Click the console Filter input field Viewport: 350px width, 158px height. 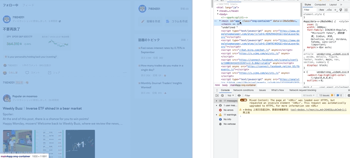click(272, 95)
